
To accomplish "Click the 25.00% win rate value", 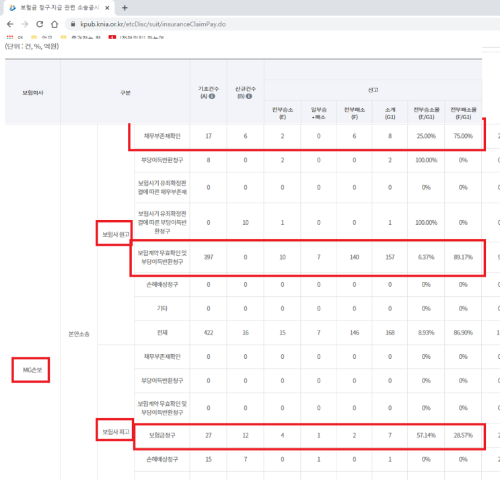I will tap(427, 136).
